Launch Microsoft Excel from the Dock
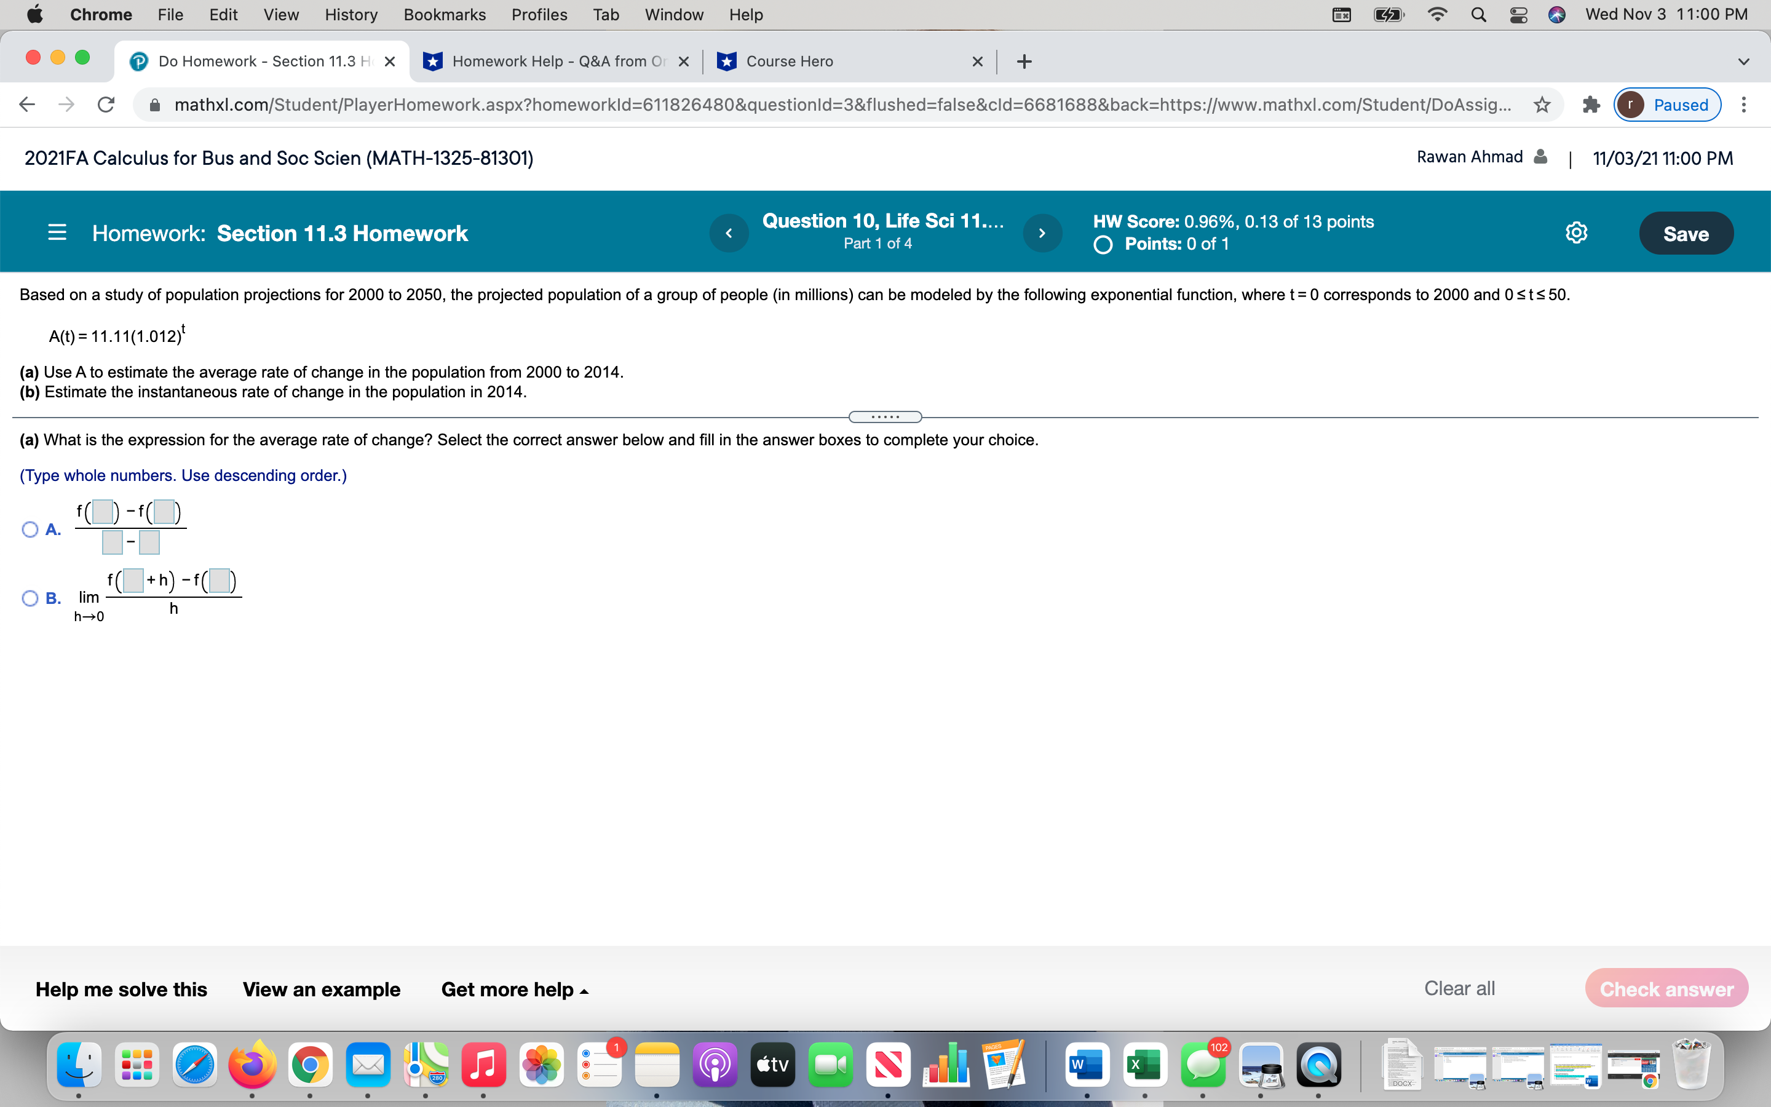The image size is (1771, 1107). tap(1144, 1065)
